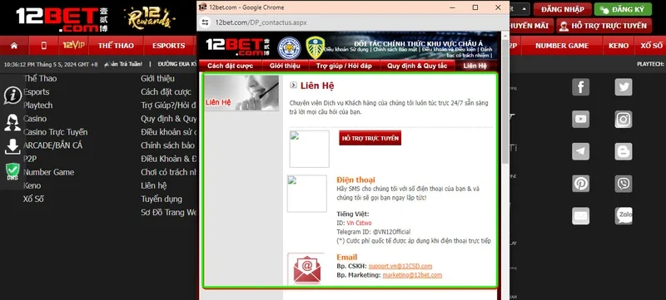
Task: Click the 12 Rewards logo
Action: click(150, 17)
